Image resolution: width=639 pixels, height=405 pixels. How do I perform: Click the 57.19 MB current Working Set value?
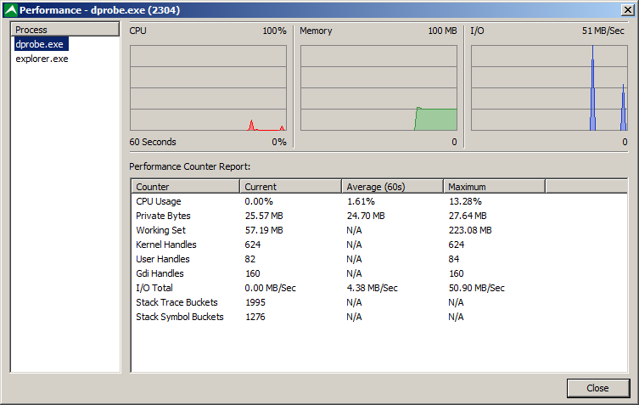[x=264, y=230]
